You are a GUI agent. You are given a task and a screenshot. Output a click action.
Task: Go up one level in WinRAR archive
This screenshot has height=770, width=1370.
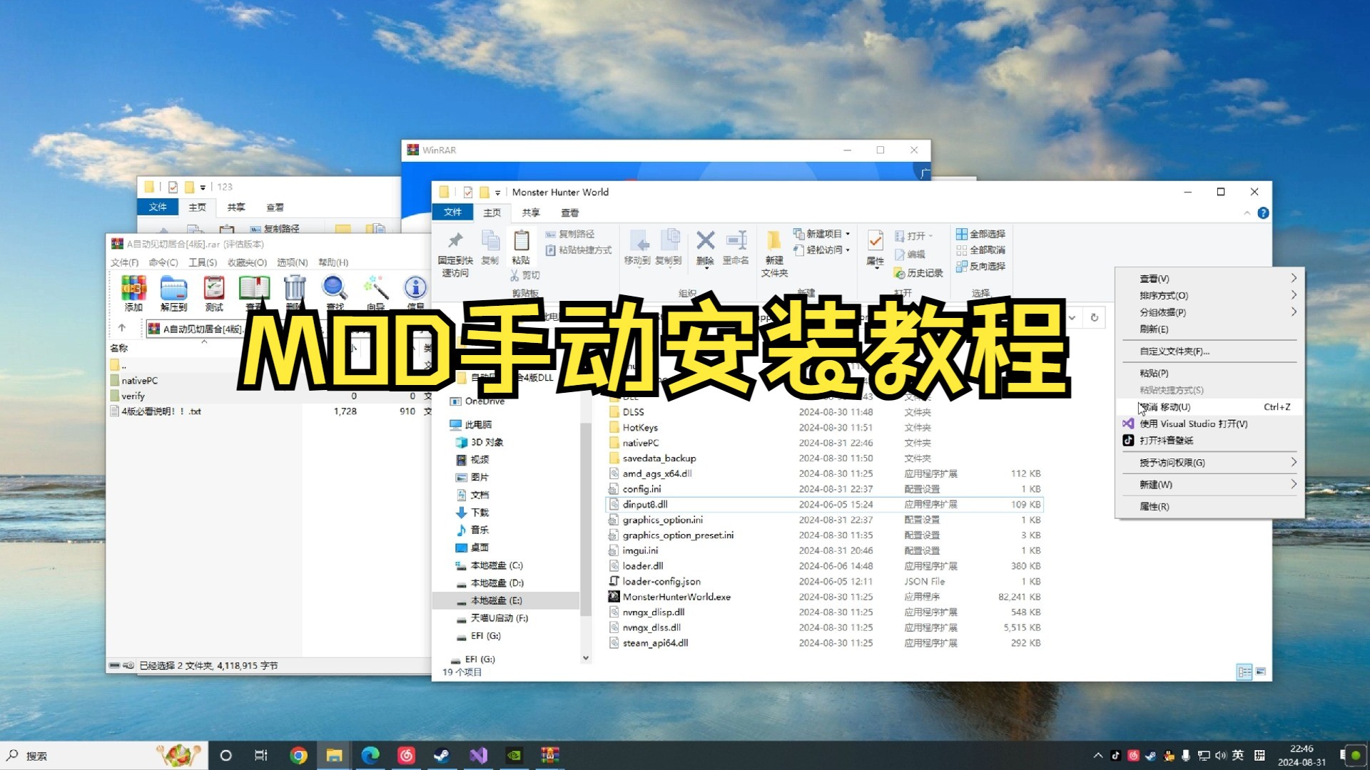click(122, 328)
